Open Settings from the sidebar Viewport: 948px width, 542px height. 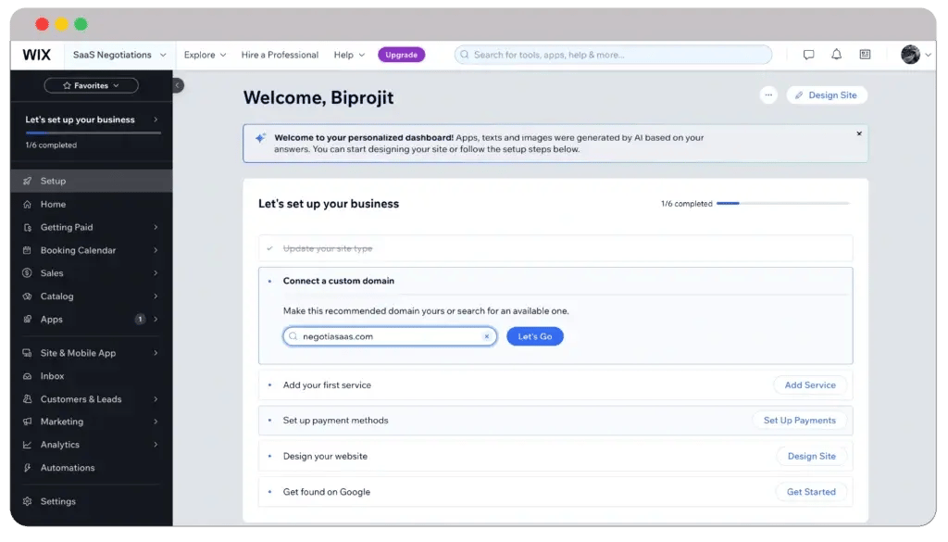[x=57, y=501]
